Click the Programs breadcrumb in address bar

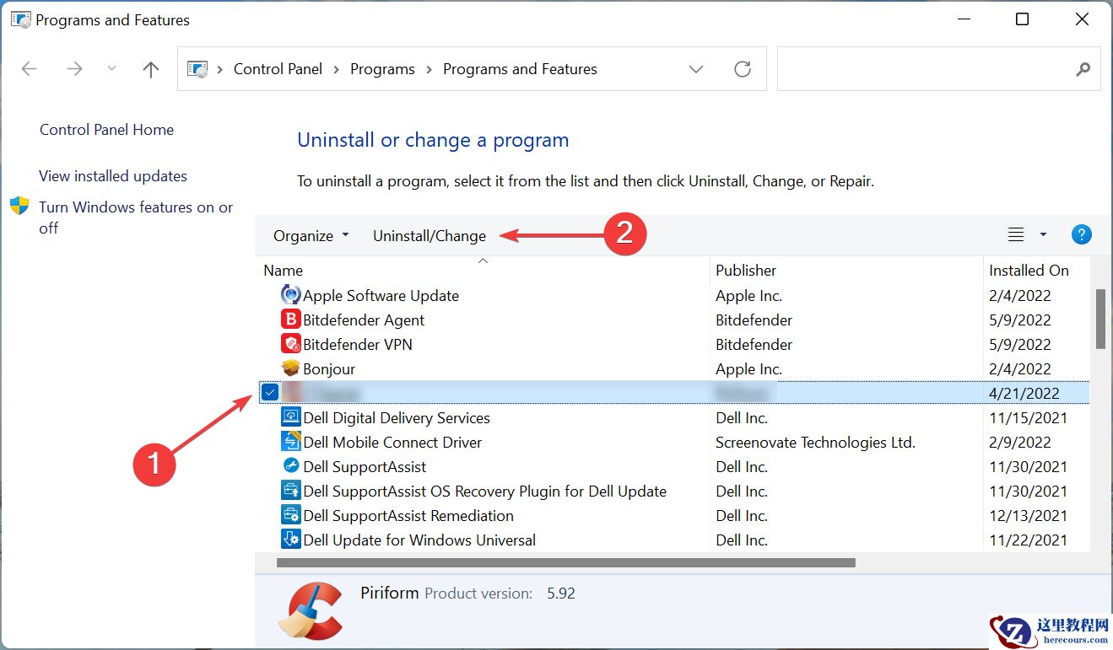click(382, 69)
